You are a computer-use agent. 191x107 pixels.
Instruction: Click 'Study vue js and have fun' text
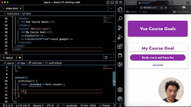coord(158,57)
